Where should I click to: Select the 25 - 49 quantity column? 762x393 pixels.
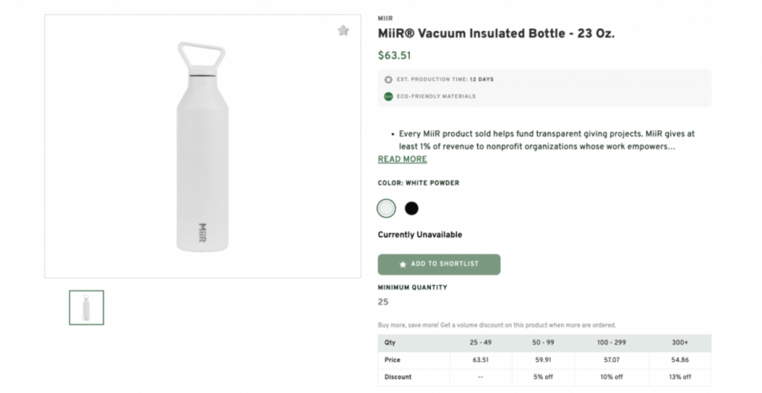pos(480,343)
